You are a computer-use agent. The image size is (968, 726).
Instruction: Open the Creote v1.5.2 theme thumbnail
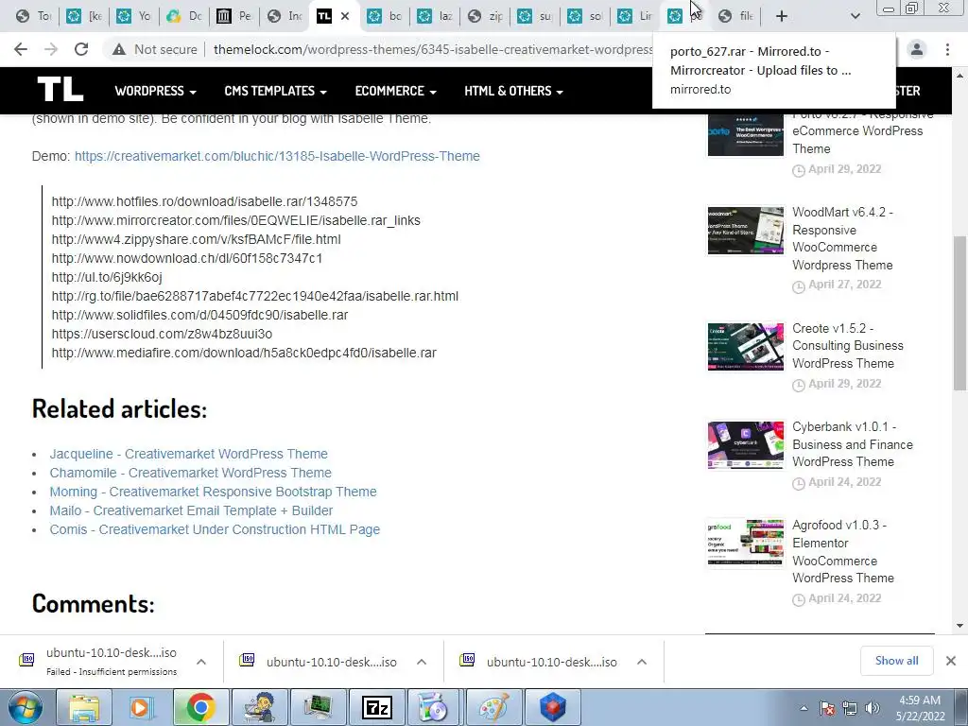745,346
